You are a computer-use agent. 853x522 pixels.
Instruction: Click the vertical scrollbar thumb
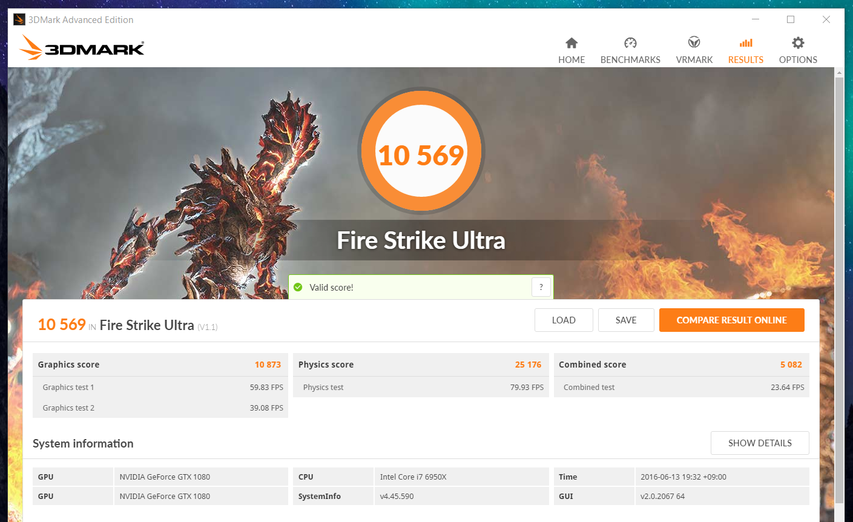tap(839, 289)
